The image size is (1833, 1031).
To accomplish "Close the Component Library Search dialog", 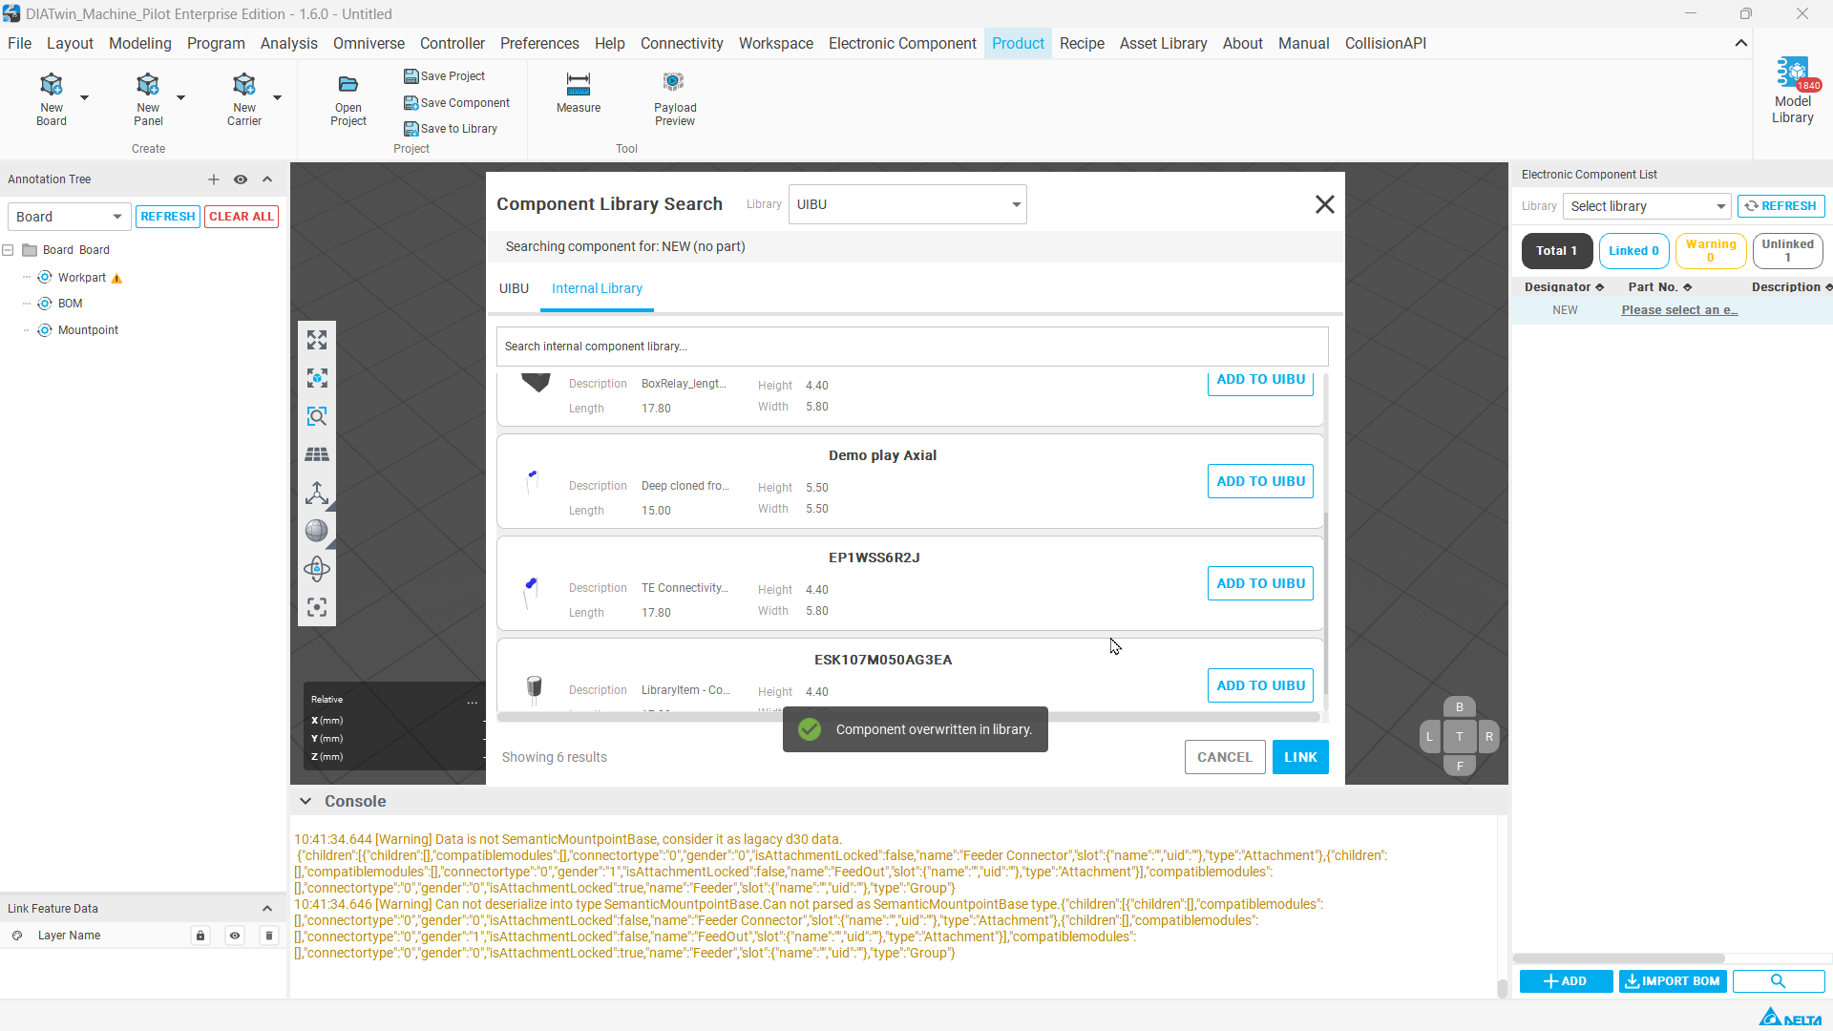I will tap(1325, 204).
